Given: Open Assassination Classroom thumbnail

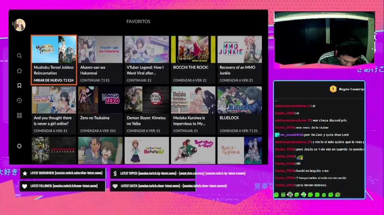Looking at the screenshot, I should [54, 150].
